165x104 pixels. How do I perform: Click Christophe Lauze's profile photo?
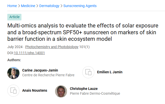61,91
